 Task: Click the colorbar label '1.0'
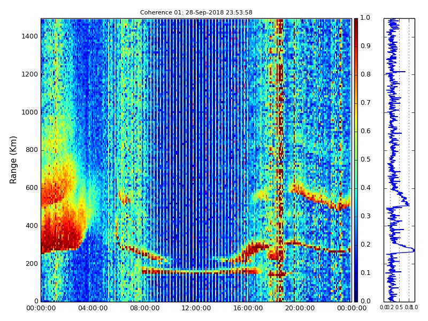[365, 18]
